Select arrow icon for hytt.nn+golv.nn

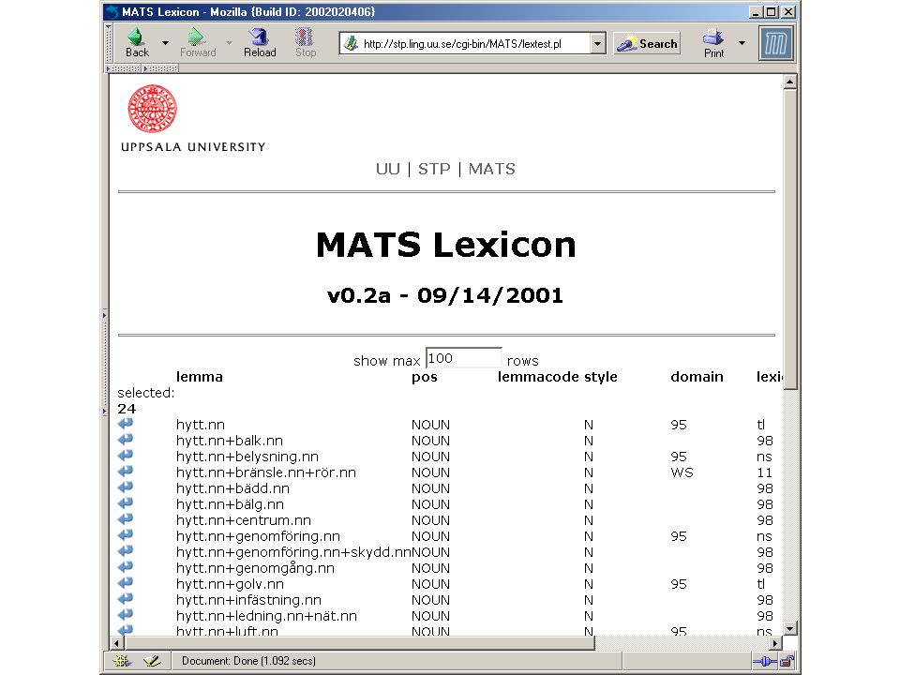126,583
